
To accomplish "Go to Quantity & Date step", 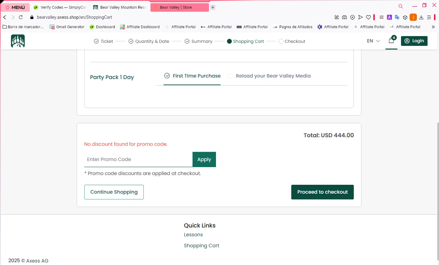I will (x=149, y=41).
